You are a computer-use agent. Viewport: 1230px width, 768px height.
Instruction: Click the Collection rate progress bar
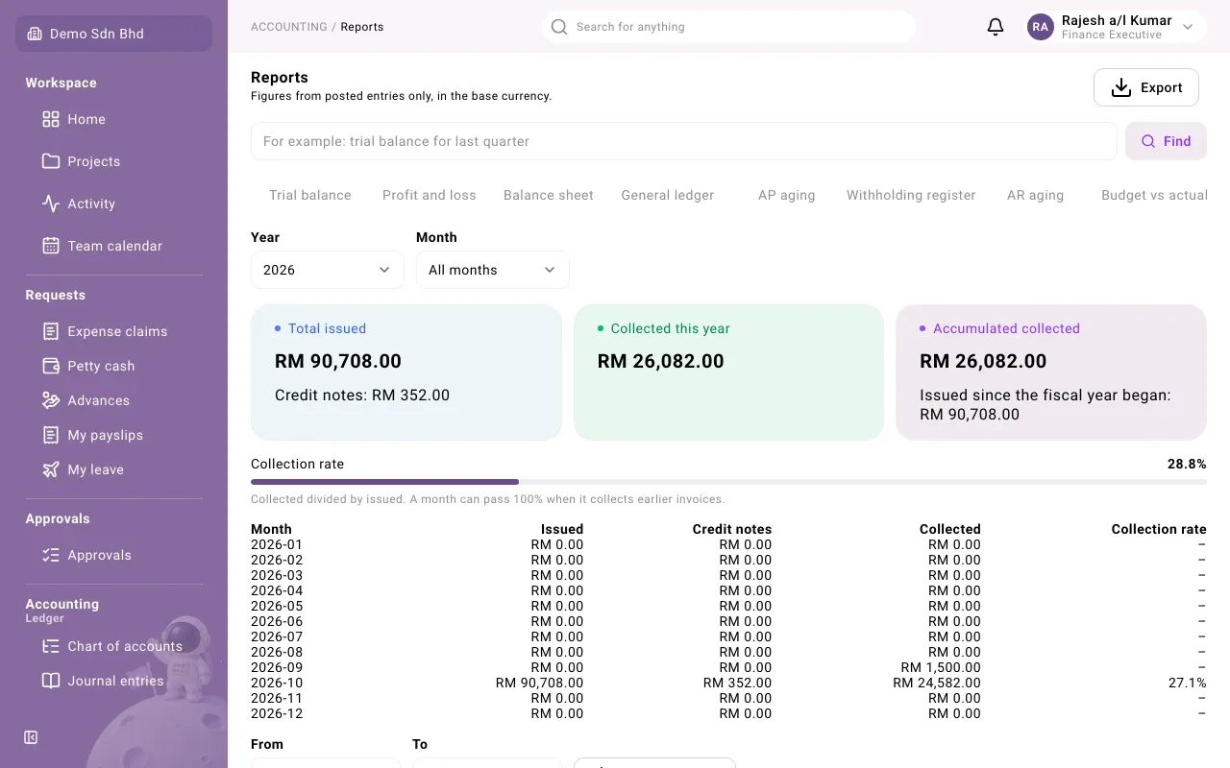[x=728, y=482]
